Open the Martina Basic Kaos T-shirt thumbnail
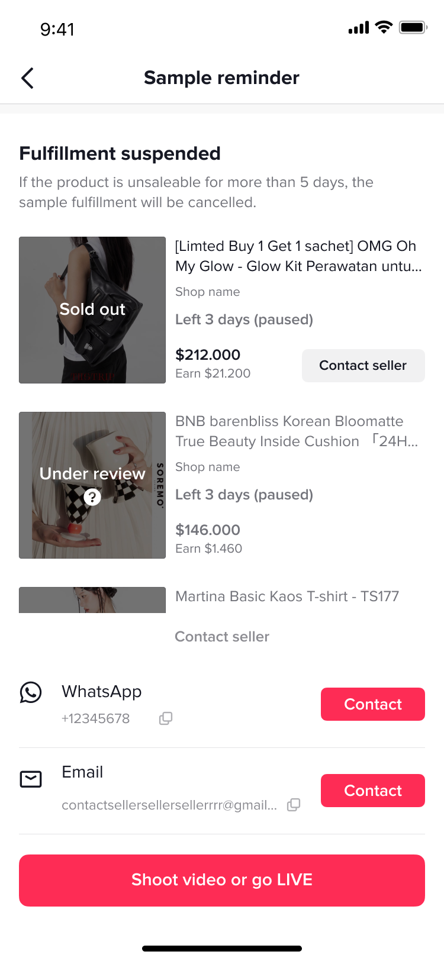This screenshot has width=444, height=961. click(92, 600)
